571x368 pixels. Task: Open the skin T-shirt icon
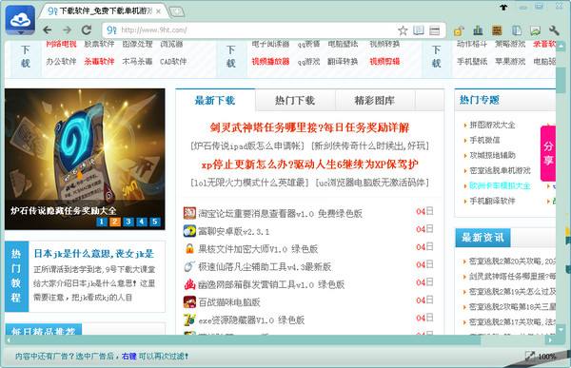pos(503,7)
